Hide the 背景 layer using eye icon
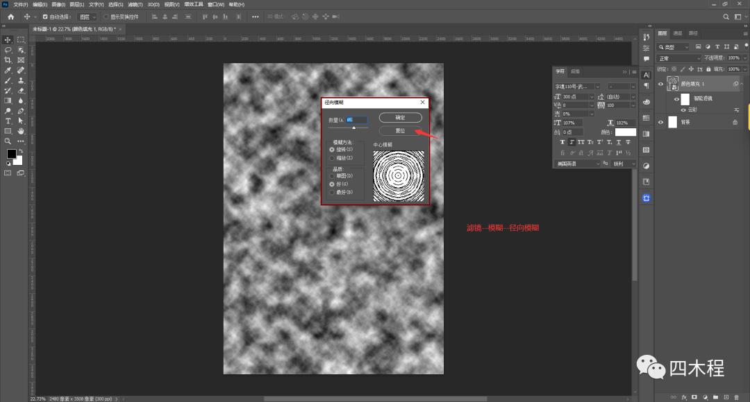Image resolution: width=750 pixels, height=402 pixels. tap(661, 122)
